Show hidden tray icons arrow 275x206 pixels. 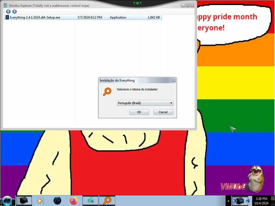click(228, 201)
